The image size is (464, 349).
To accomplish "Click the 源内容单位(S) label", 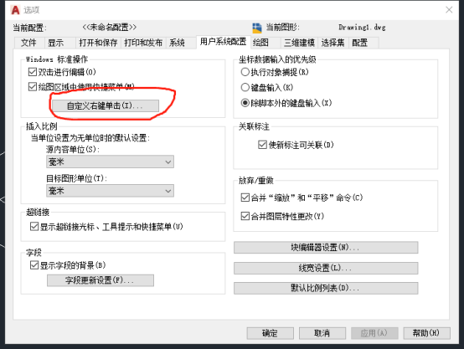I will (73, 150).
